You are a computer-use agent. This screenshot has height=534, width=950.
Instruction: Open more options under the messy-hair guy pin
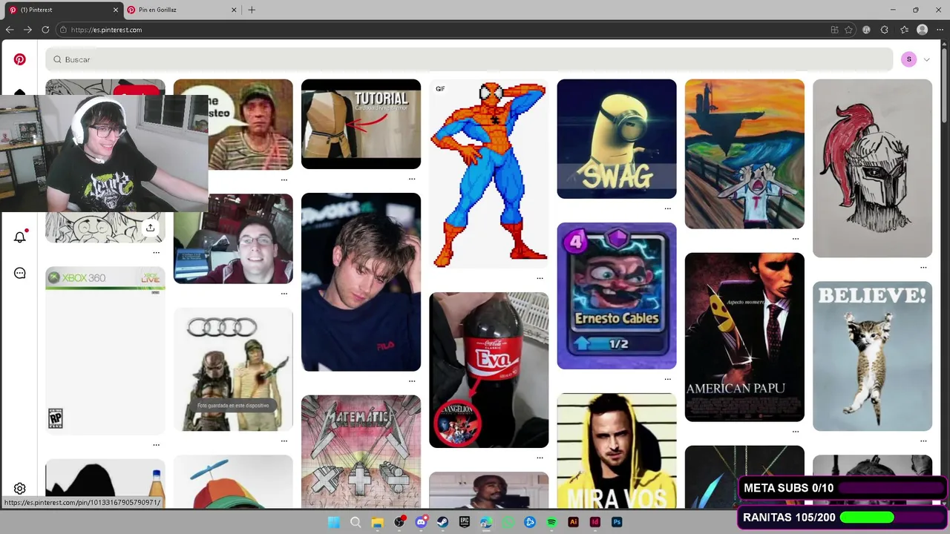coord(412,381)
